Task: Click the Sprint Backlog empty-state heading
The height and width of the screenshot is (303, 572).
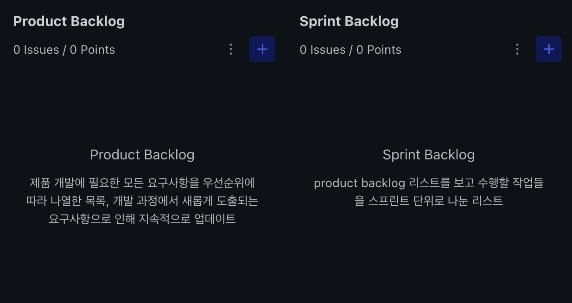Action: [x=428, y=155]
